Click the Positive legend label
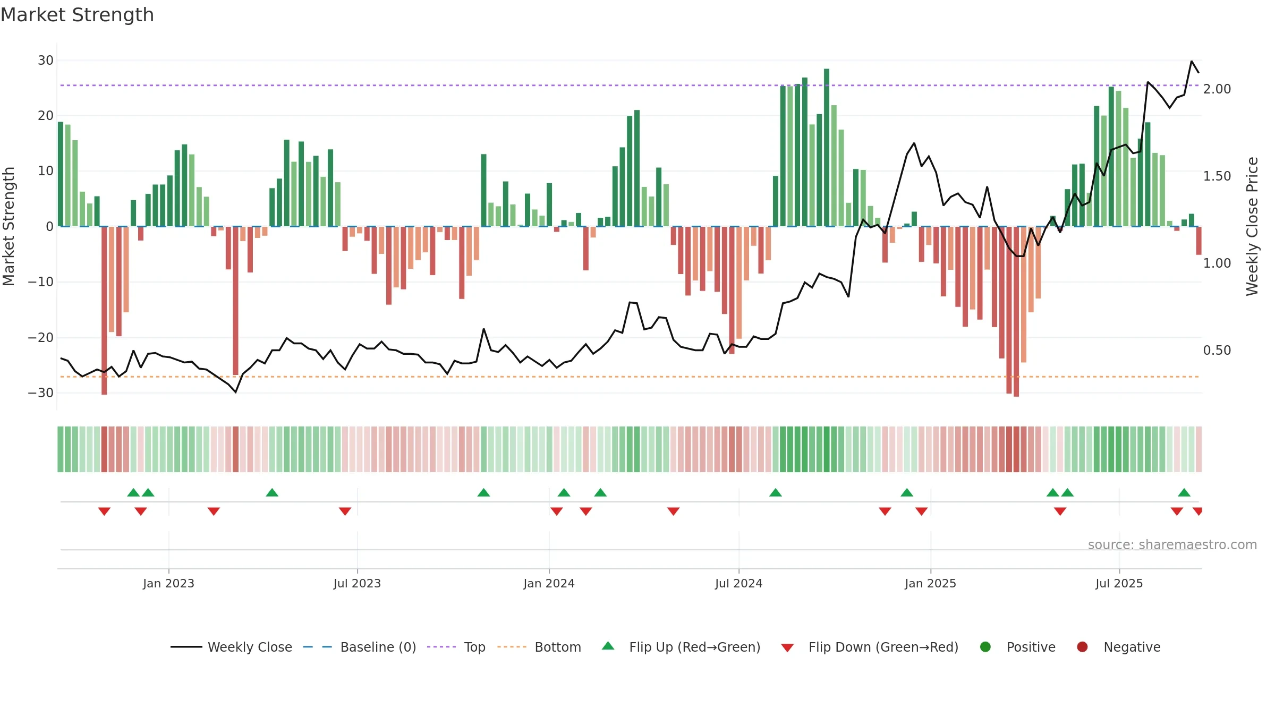The image size is (1275, 717). coord(1031,647)
